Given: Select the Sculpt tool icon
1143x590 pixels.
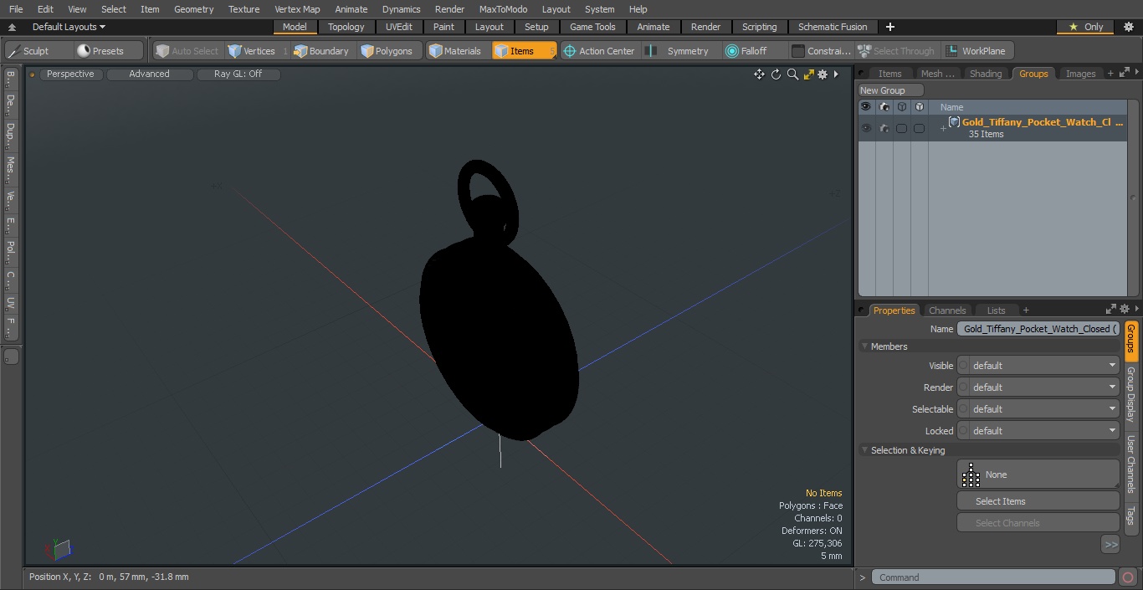Looking at the screenshot, I should 14,51.
